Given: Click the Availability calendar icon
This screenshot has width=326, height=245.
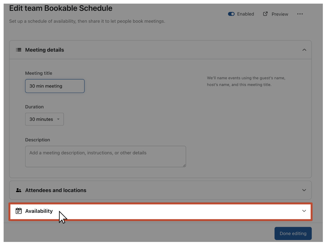Looking at the screenshot, I should click(x=19, y=211).
